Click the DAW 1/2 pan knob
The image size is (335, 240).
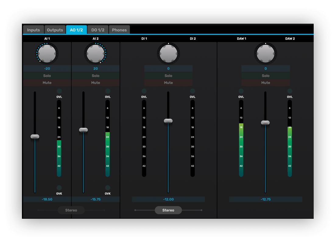point(266,54)
